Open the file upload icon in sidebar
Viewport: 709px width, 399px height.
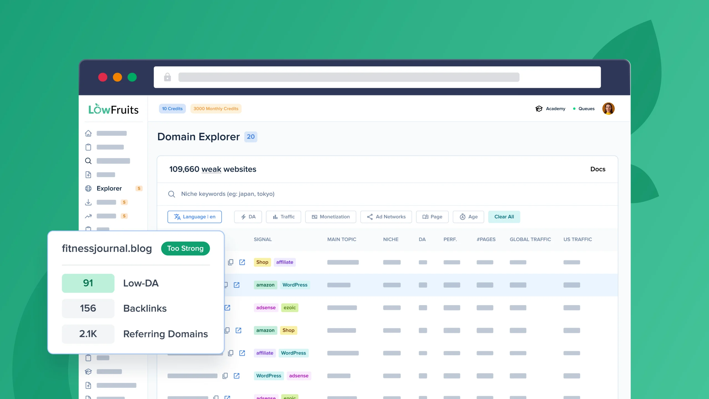coord(88,175)
